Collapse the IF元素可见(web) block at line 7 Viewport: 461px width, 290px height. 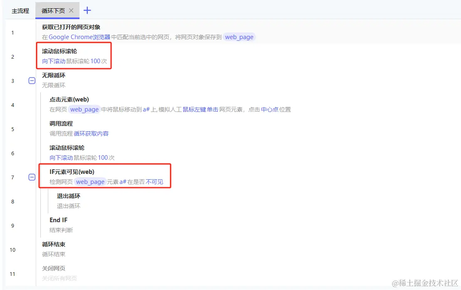point(32,177)
